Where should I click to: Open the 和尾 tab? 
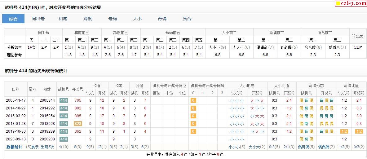pyautogui.click(x=63, y=19)
